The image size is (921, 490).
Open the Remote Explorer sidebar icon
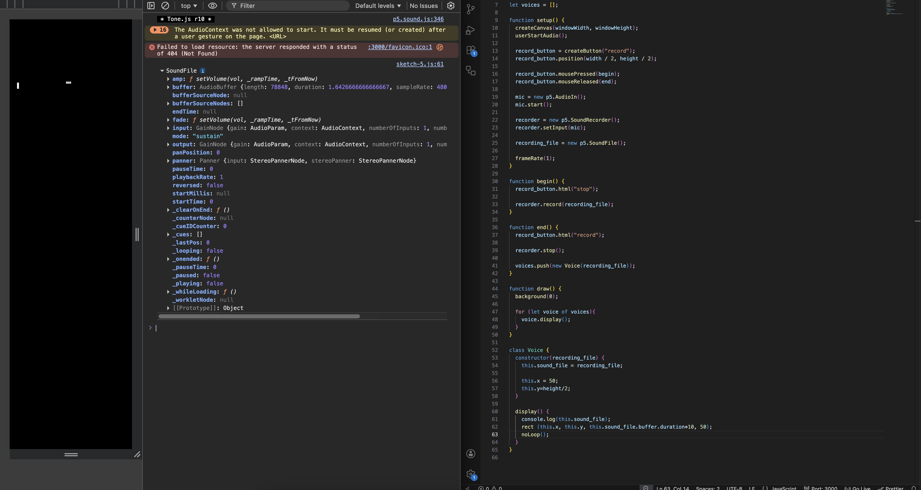[471, 71]
